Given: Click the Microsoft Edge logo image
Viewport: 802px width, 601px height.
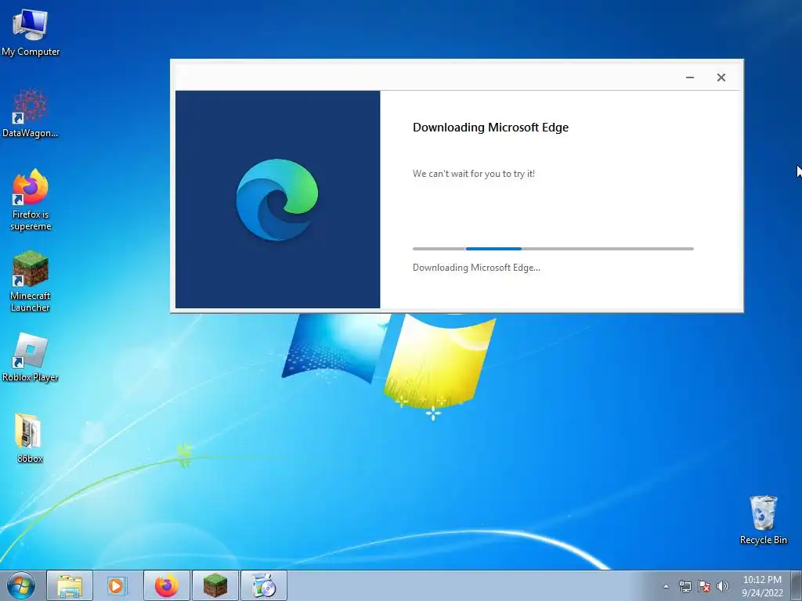Looking at the screenshot, I should tap(277, 200).
